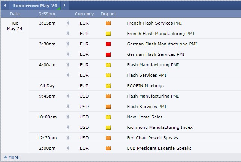
Task: Click the 3:59pm time link in header
Action: (x=47, y=14)
